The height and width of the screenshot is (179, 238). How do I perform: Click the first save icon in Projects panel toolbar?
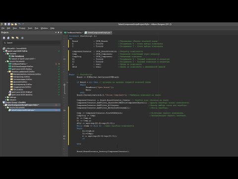4,38
